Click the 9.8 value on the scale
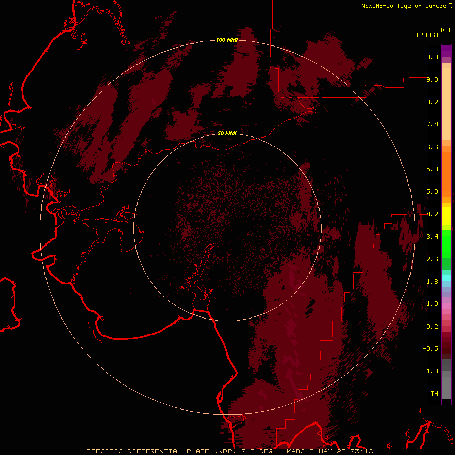 pos(432,57)
